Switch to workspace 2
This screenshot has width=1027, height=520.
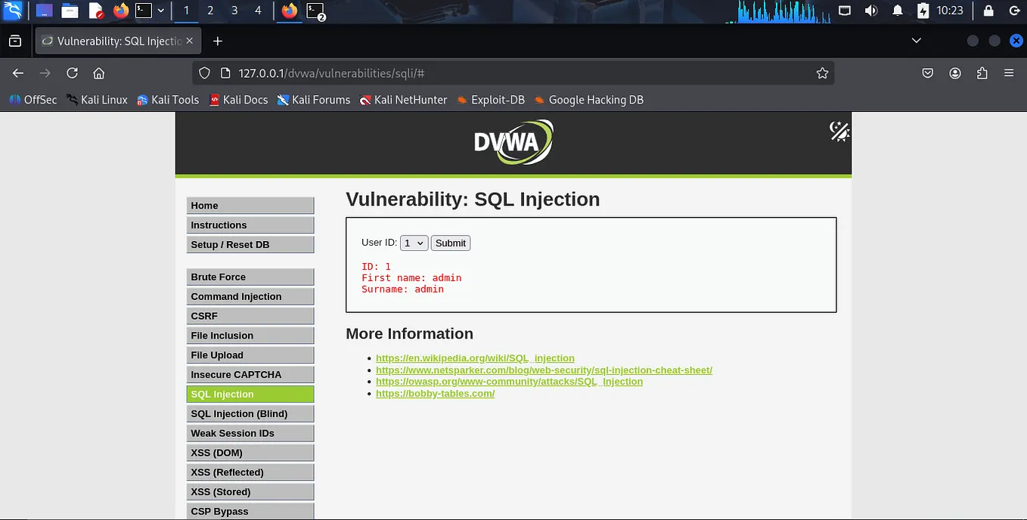pos(210,11)
